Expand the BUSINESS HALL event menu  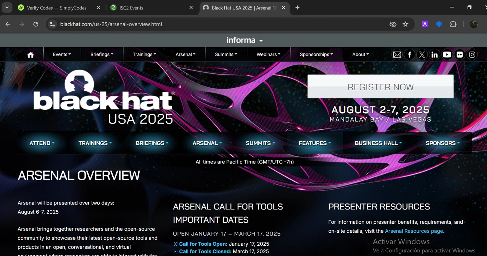click(x=378, y=143)
